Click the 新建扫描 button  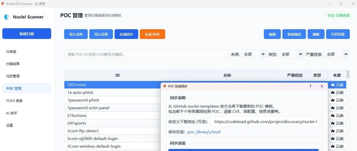pos(27,34)
